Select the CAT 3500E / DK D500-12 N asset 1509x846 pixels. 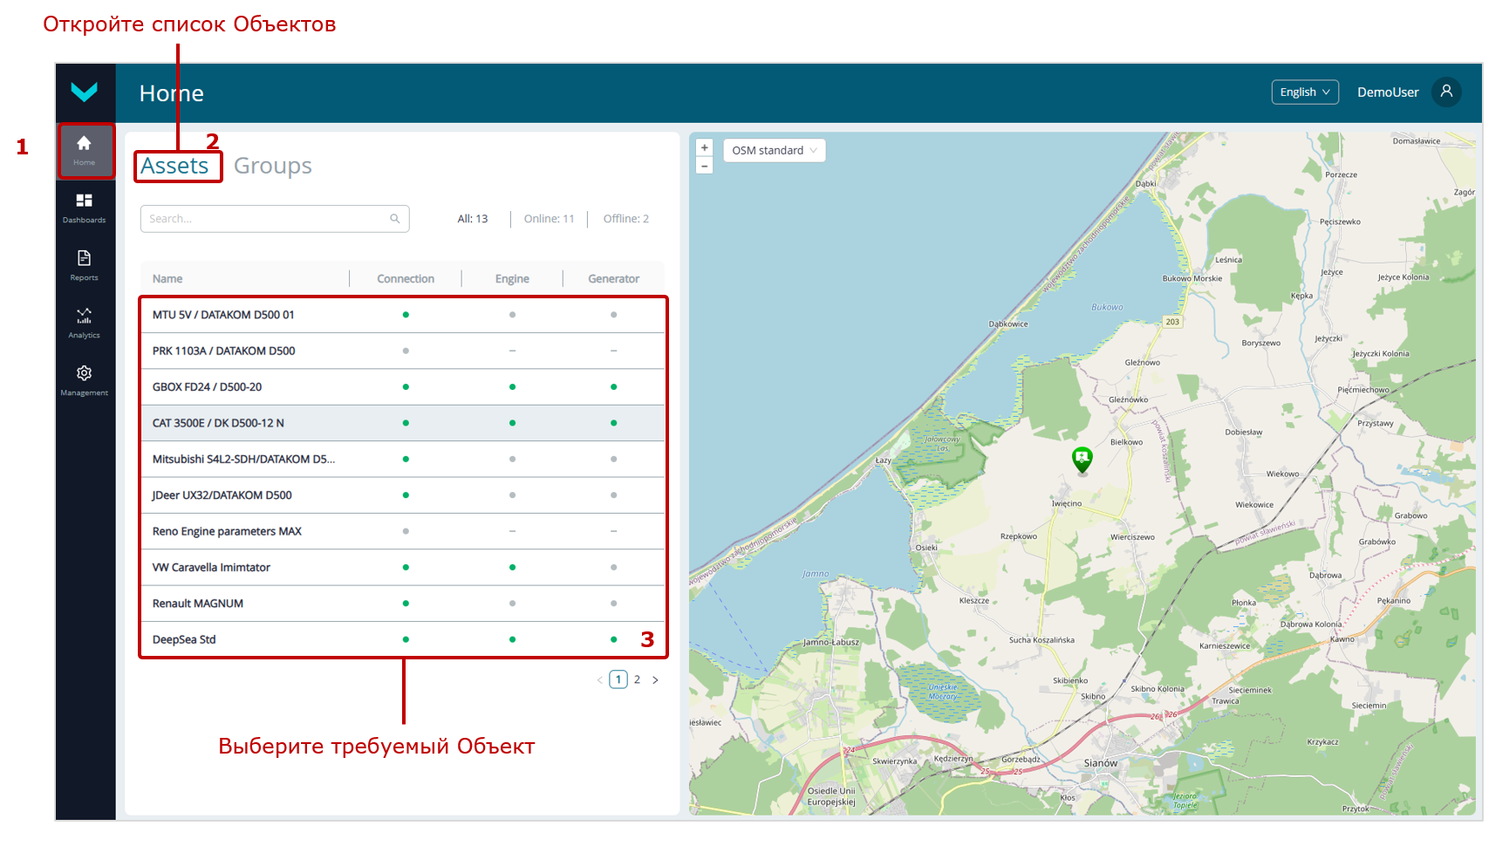(218, 423)
